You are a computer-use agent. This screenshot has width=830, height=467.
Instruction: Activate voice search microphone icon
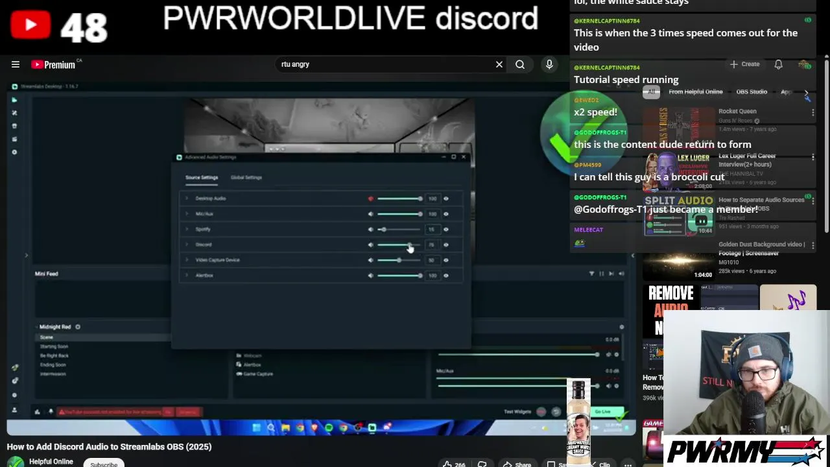tap(549, 64)
